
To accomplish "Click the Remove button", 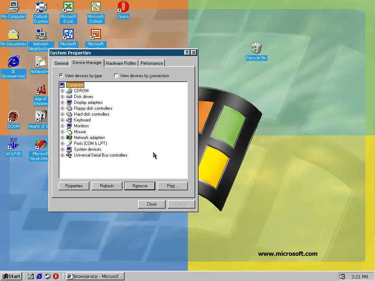I will 140,186.
